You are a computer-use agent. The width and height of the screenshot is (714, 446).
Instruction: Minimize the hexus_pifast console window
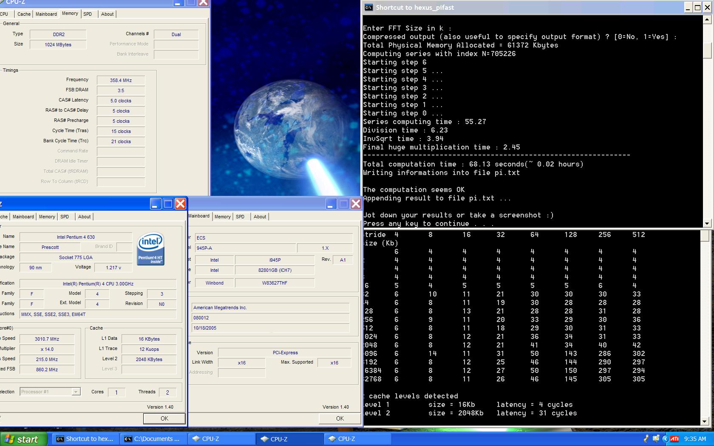coord(688,7)
